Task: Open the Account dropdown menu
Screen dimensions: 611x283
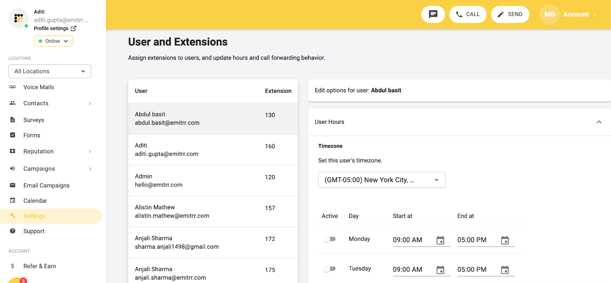Action: coord(580,14)
